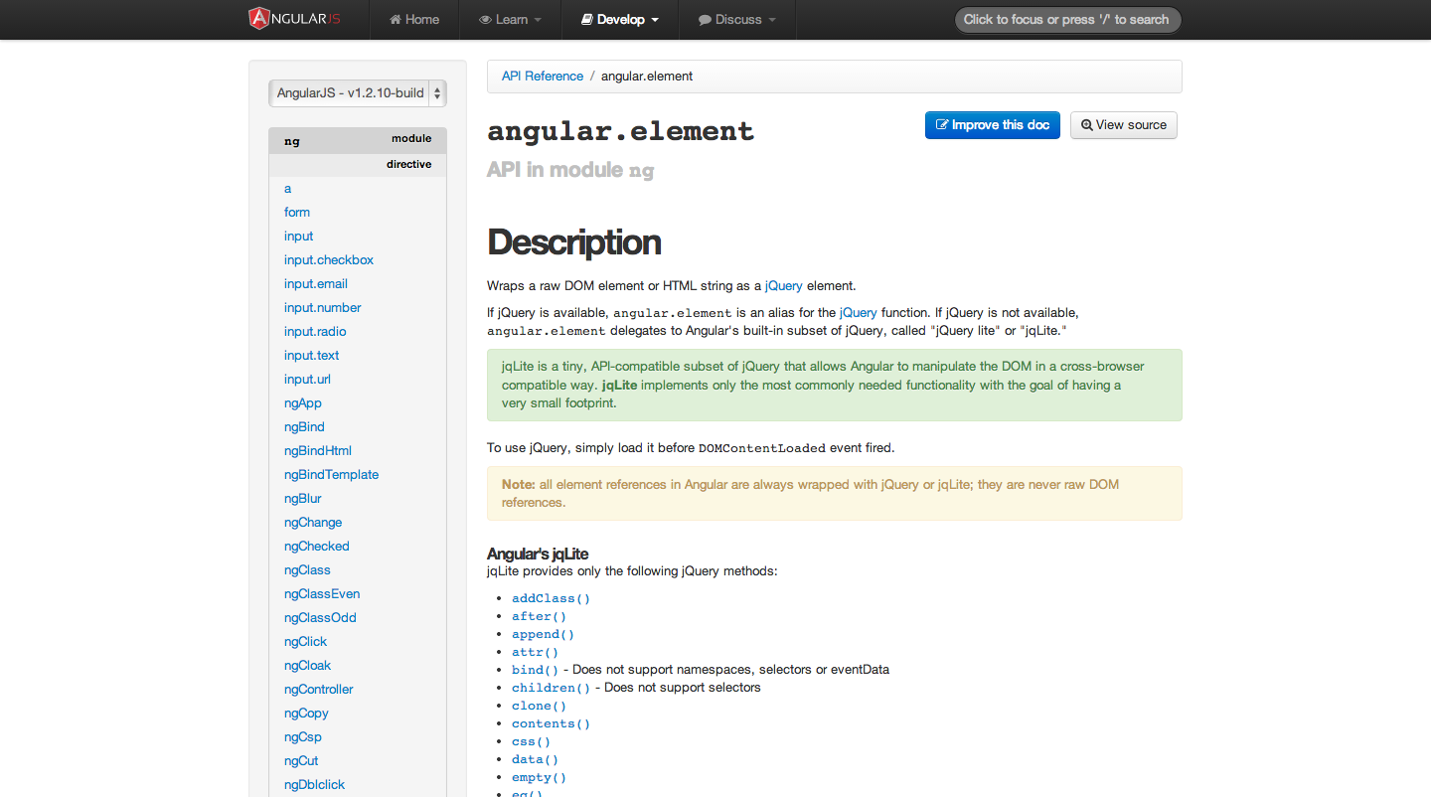
Task: Open the Learn dropdown menu
Action: 511,19
